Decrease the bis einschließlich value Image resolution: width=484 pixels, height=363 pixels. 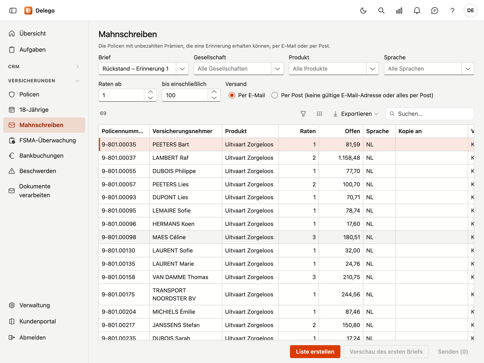click(214, 98)
